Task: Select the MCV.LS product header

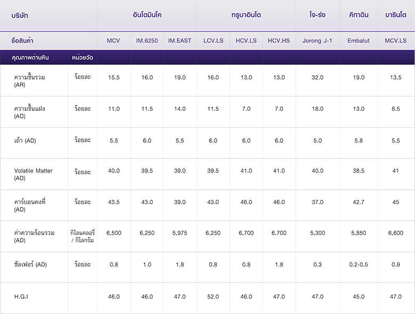Action: 396,41
